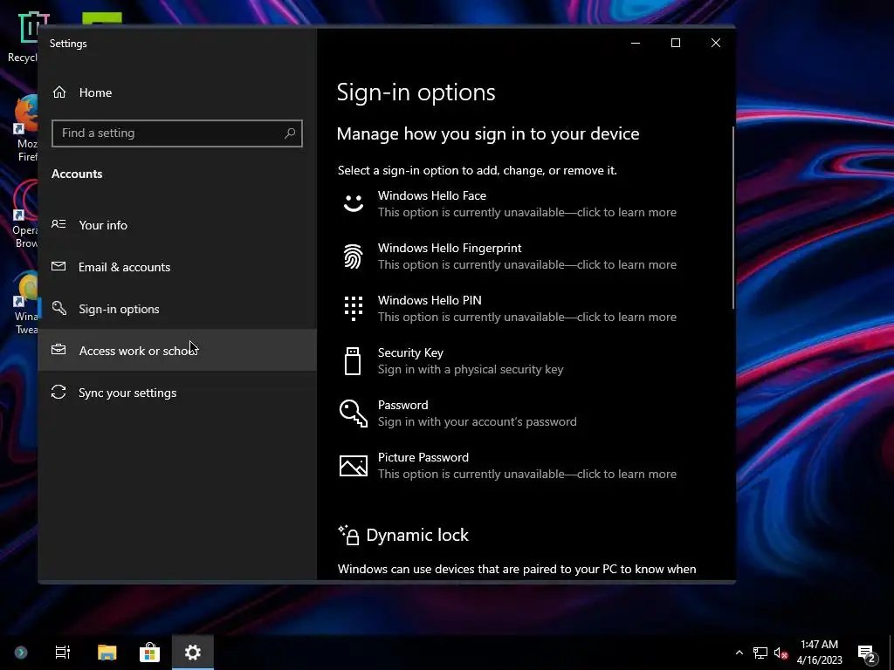The height and width of the screenshot is (670, 894).
Task: Open File Explorer from taskbar
Action: pyautogui.click(x=107, y=653)
